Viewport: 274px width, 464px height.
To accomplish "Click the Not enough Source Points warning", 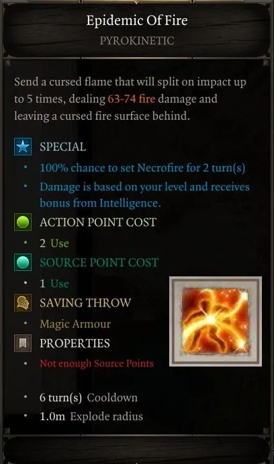I will pyautogui.click(x=97, y=363).
